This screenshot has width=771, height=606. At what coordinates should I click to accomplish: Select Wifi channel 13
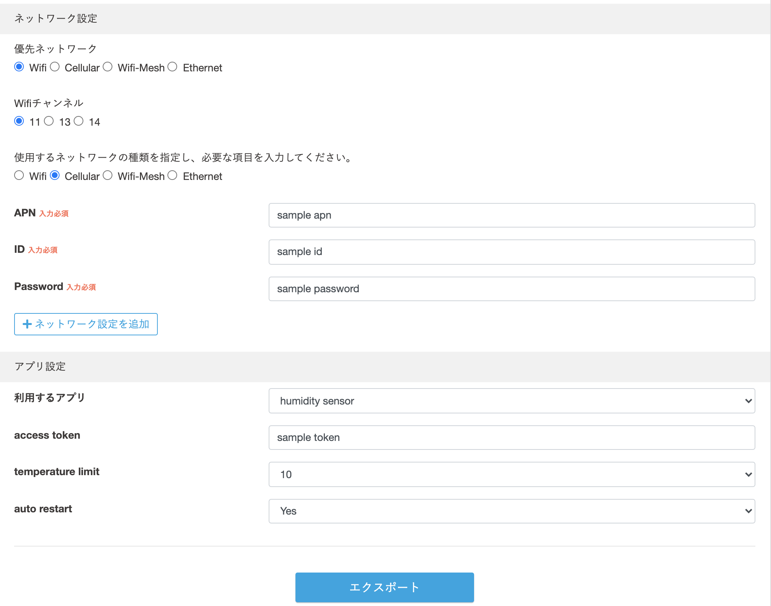(x=49, y=121)
